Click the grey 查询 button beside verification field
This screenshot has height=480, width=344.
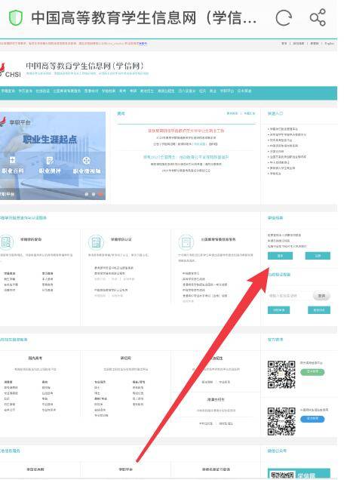pyautogui.click(x=321, y=296)
